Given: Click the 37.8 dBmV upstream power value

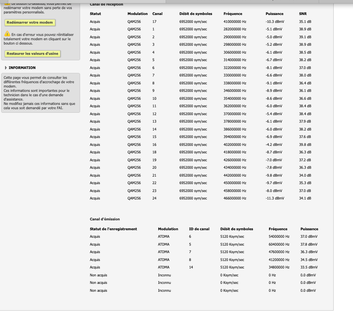Looking at the screenshot, I should (309, 244).
